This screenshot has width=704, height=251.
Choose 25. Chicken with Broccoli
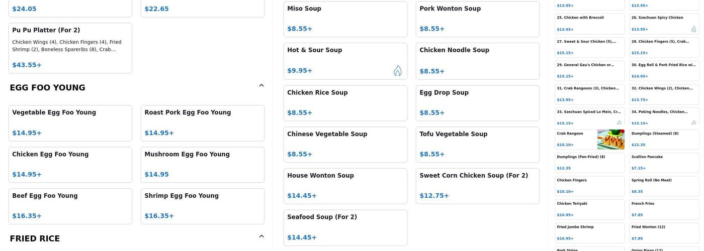[589, 24]
